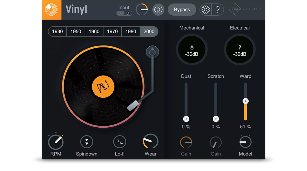Click the Dust slider handle

pos(186,119)
